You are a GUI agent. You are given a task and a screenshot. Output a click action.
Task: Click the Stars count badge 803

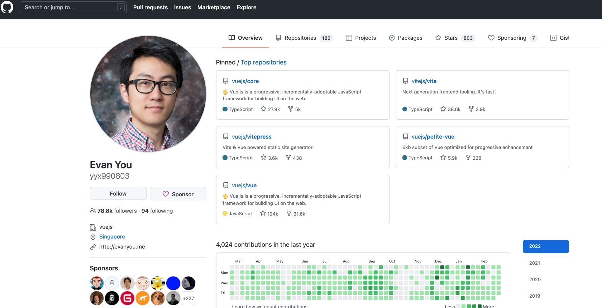[x=468, y=38]
